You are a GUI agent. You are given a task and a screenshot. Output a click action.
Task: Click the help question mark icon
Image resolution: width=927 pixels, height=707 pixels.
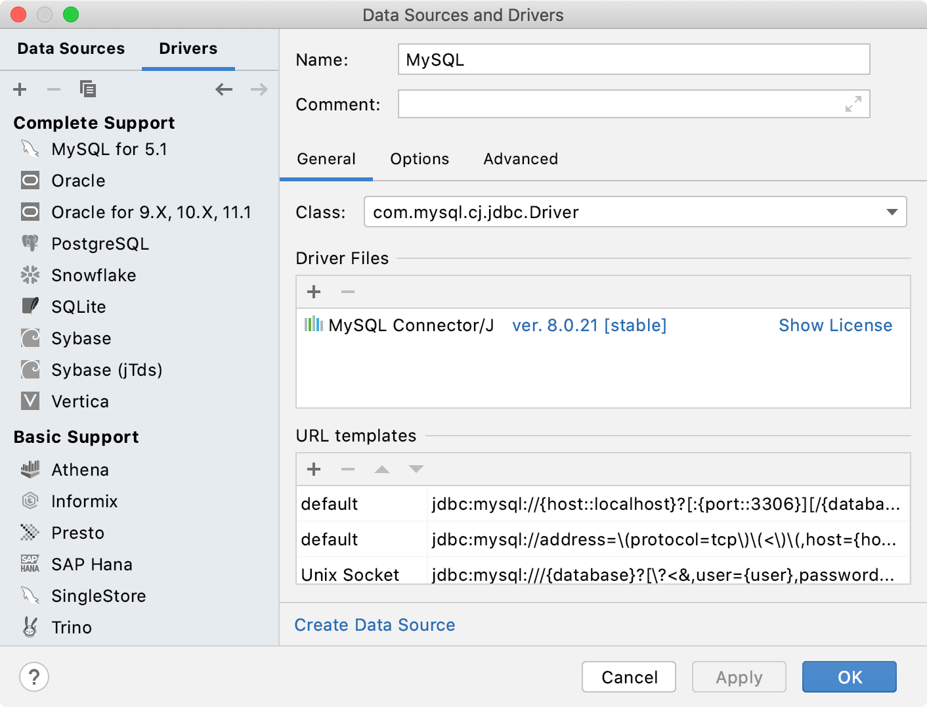coord(34,677)
